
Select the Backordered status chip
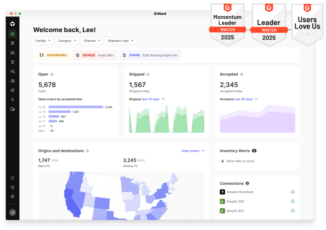point(53,55)
